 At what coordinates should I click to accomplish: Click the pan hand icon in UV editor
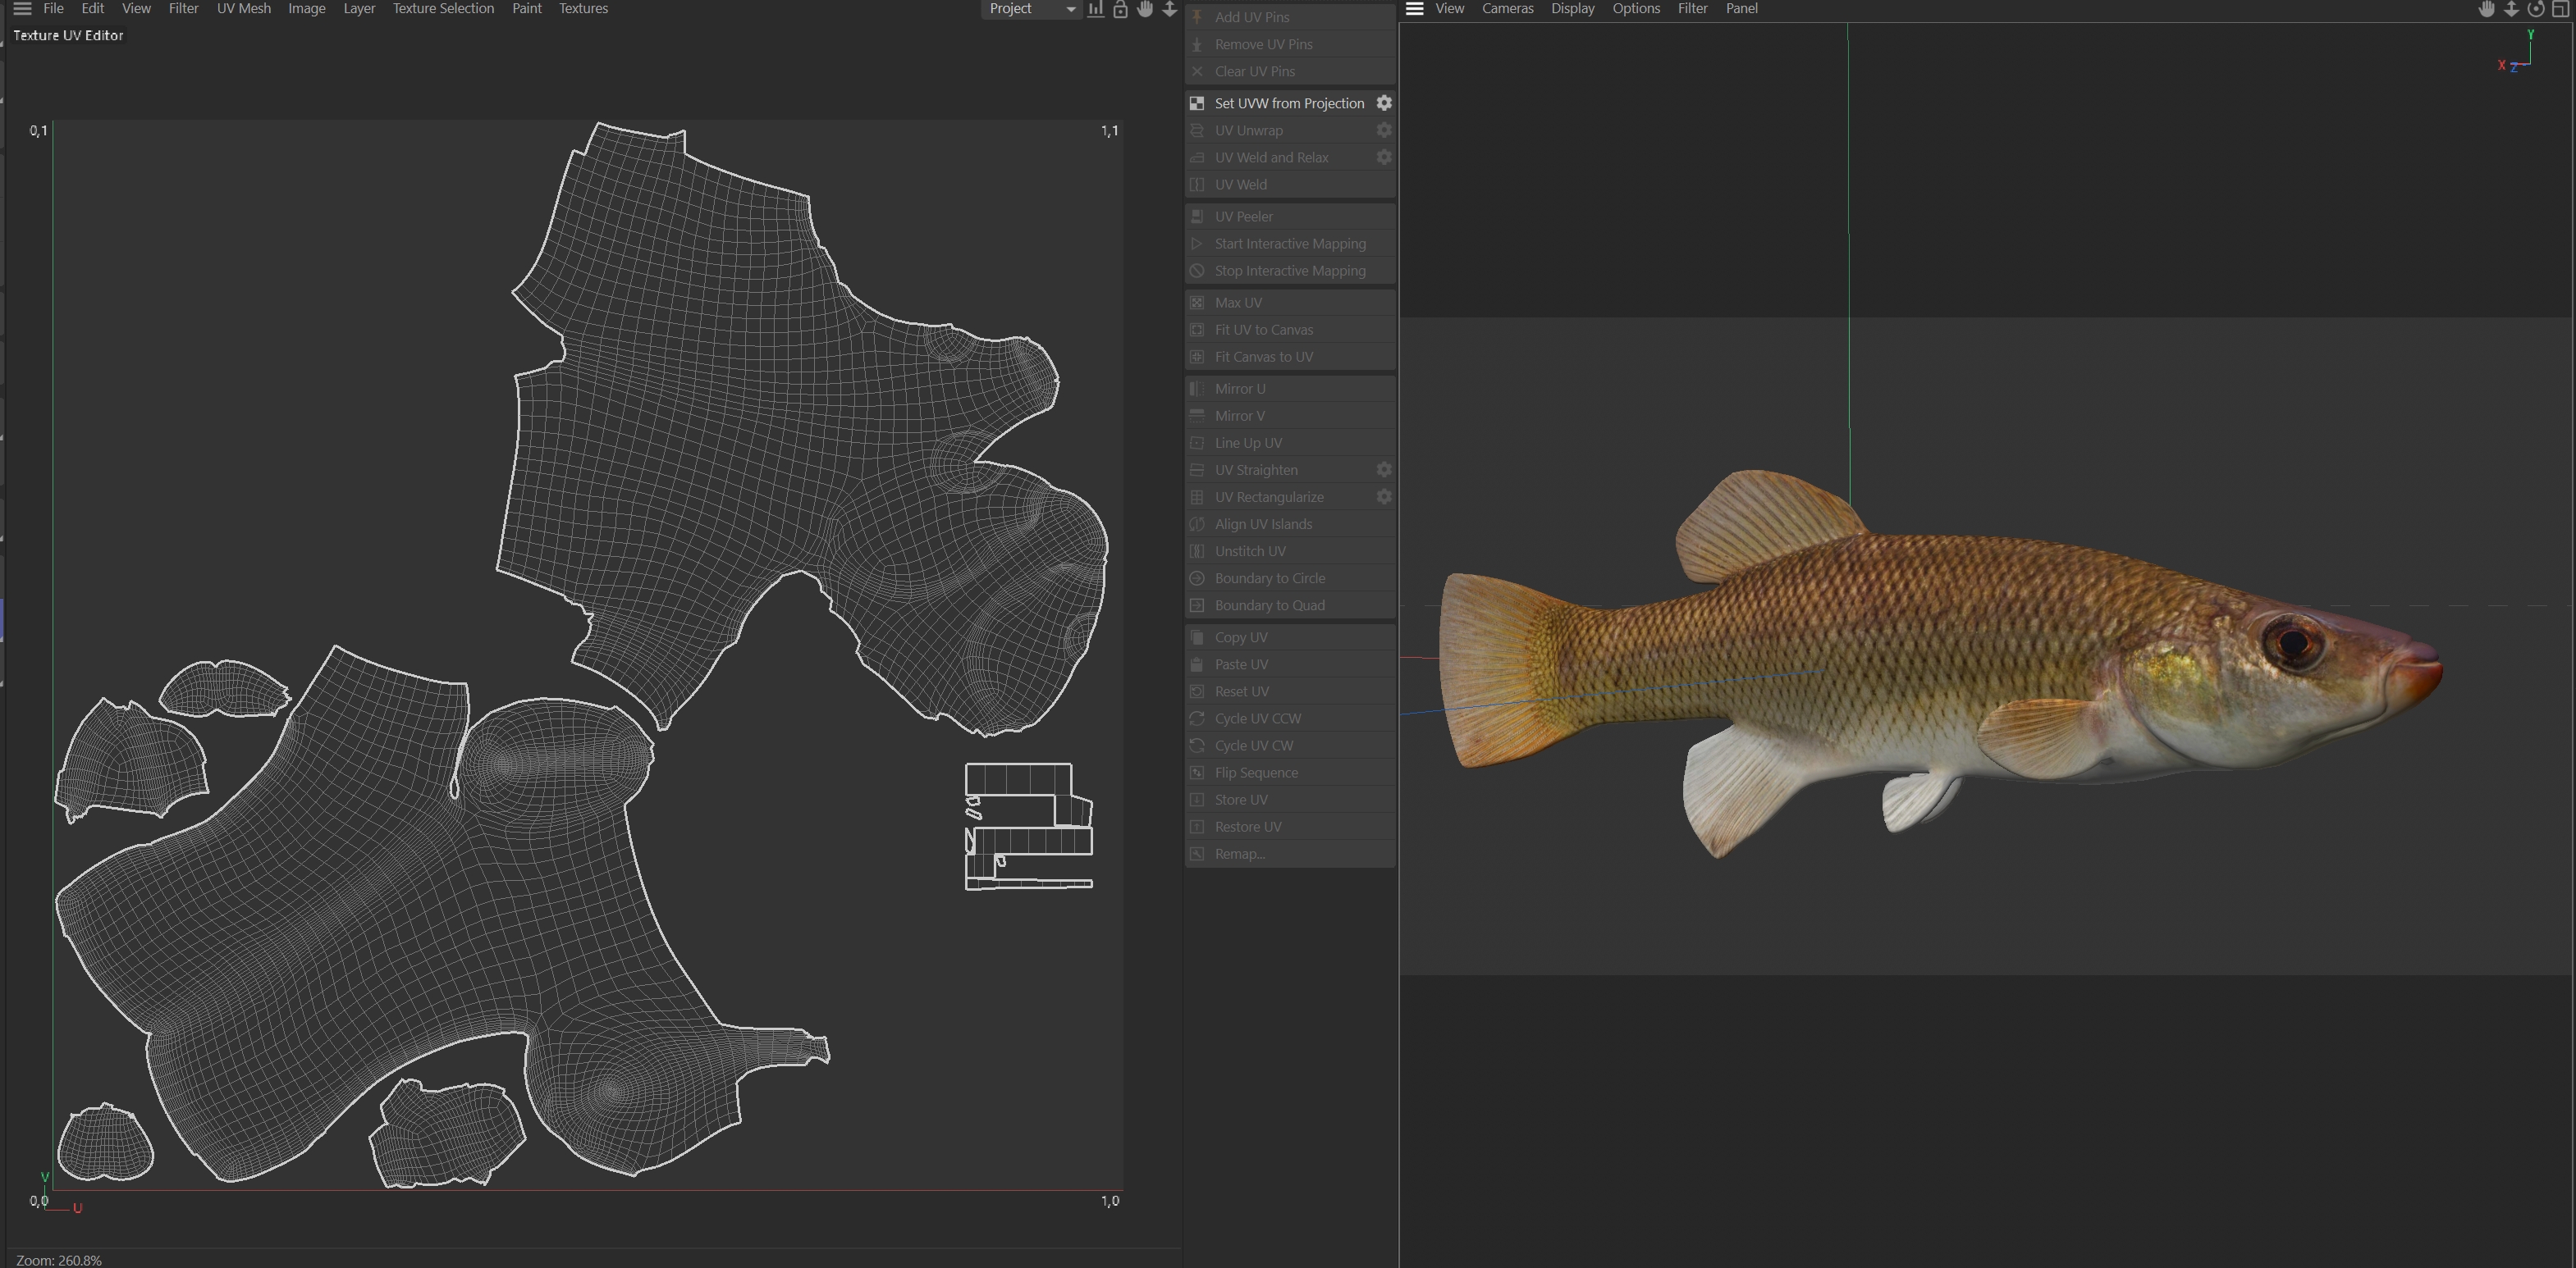[1145, 9]
